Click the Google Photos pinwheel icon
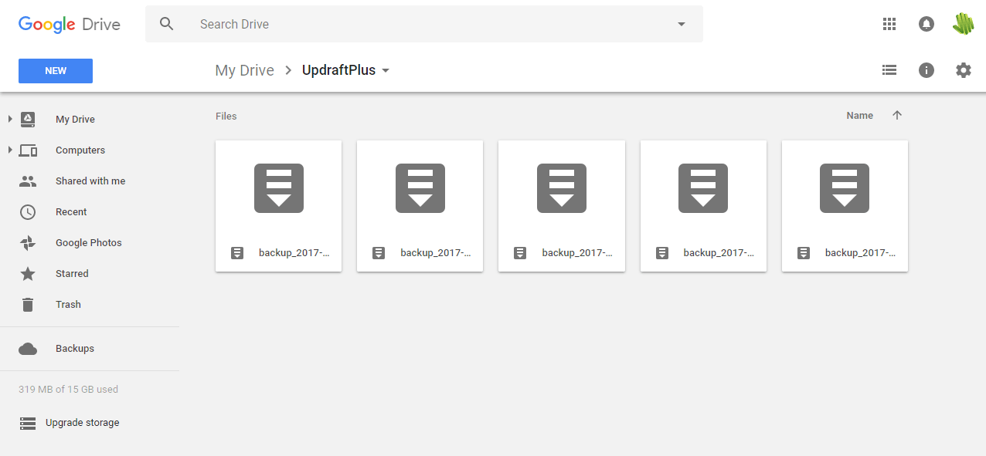 28,243
